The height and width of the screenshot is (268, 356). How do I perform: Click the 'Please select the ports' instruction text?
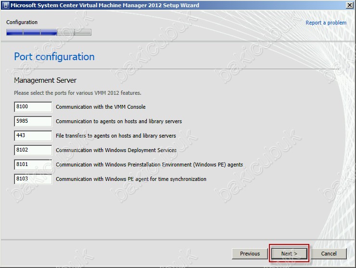pyautogui.click(x=77, y=93)
